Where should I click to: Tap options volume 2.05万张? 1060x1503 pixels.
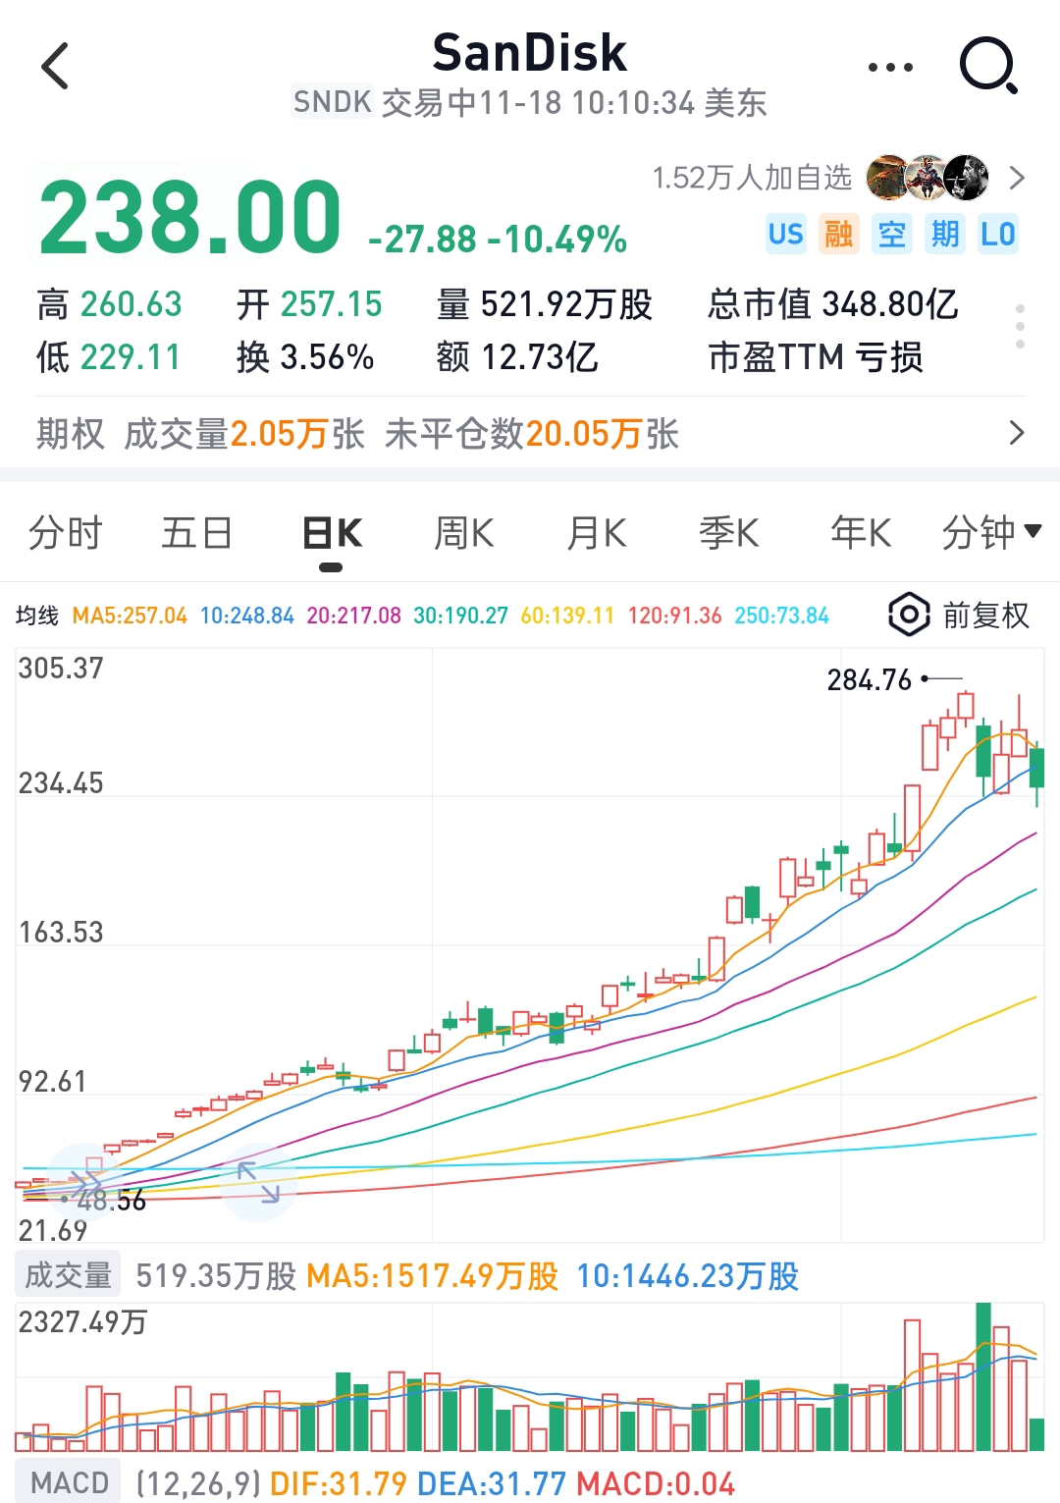click(297, 433)
